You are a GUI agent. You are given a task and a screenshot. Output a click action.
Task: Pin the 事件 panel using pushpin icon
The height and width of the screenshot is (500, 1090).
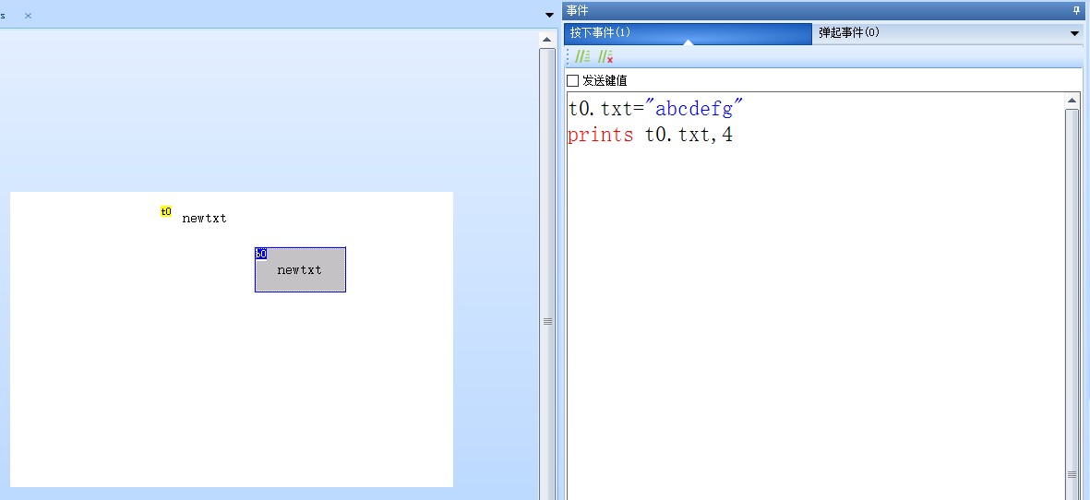point(1075,10)
